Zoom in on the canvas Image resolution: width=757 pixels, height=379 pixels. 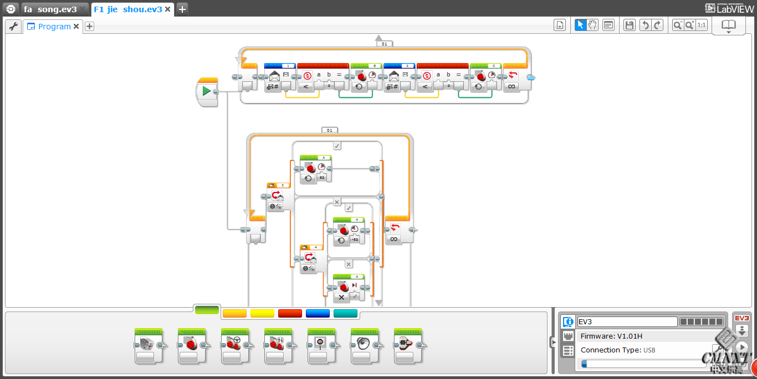(x=690, y=25)
